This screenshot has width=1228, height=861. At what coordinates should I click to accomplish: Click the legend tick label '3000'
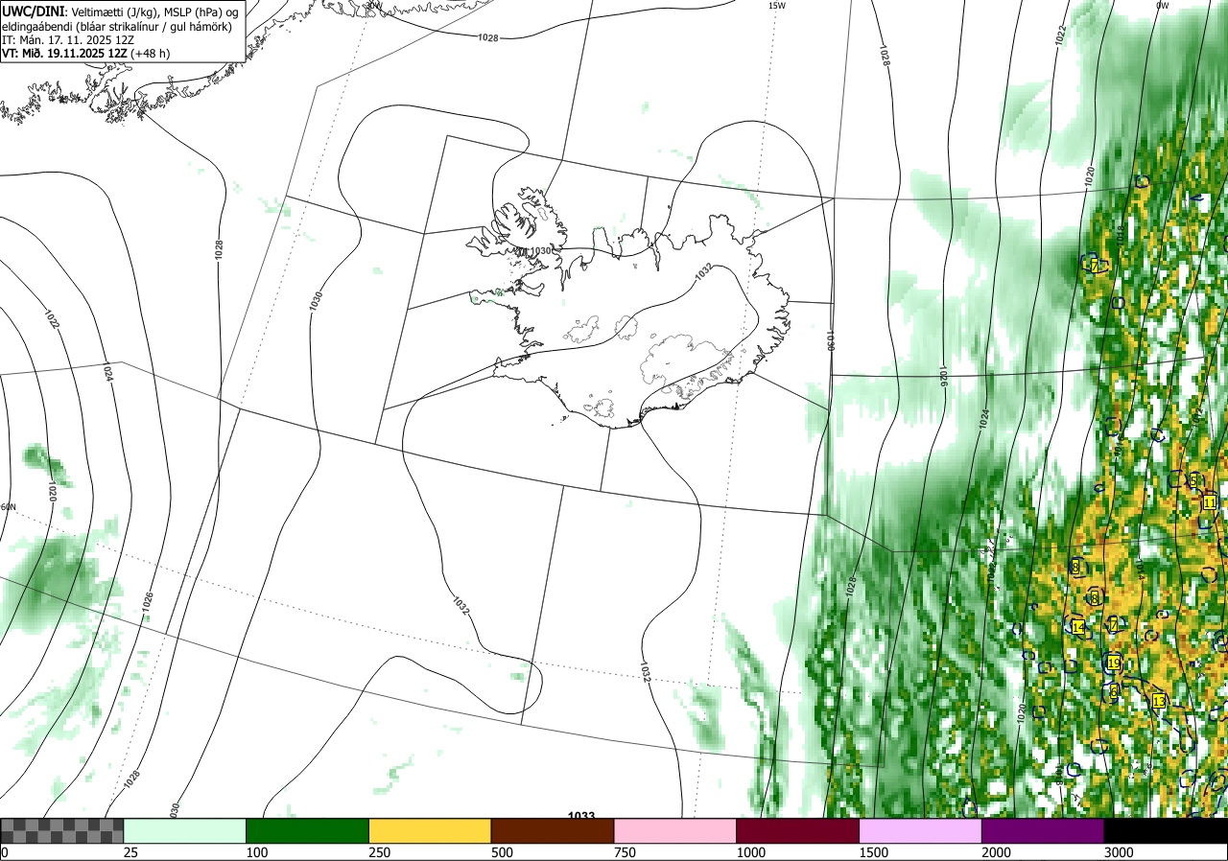pyautogui.click(x=1119, y=852)
